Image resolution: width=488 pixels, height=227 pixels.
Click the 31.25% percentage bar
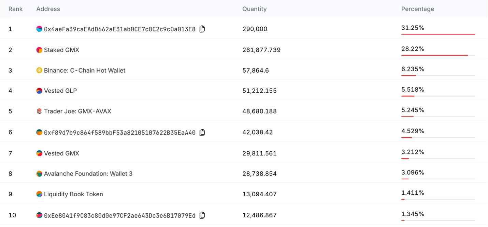click(438, 34)
